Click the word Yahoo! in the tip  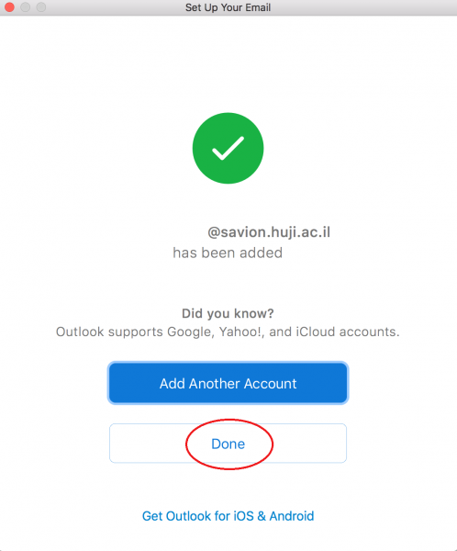point(241,332)
